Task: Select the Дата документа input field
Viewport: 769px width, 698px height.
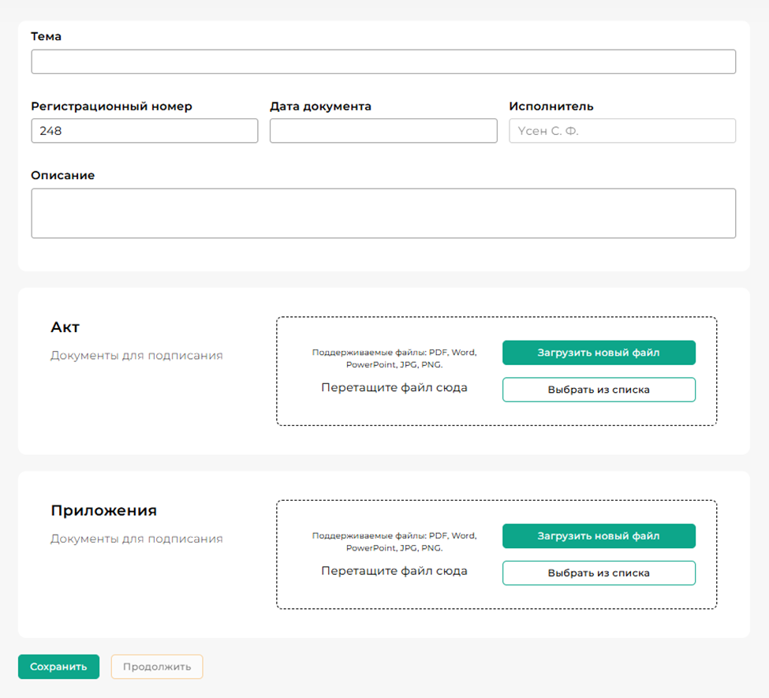Action: [383, 131]
